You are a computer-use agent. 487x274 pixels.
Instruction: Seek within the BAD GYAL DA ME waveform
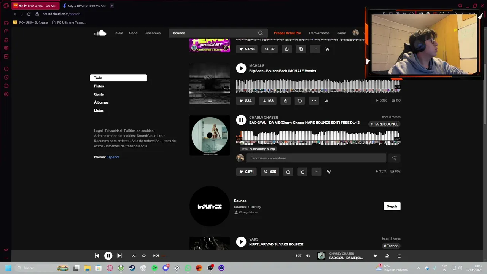(x=318, y=138)
